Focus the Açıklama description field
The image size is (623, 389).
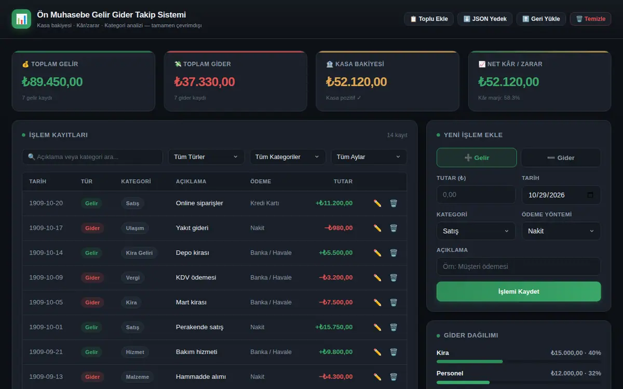click(x=519, y=267)
